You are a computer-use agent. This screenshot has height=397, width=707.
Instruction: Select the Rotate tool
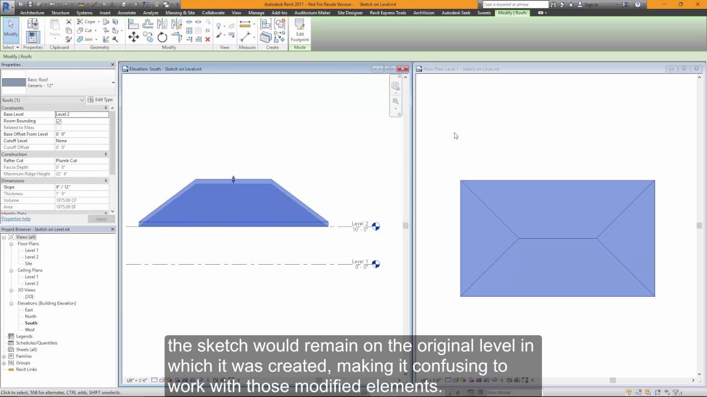click(162, 36)
